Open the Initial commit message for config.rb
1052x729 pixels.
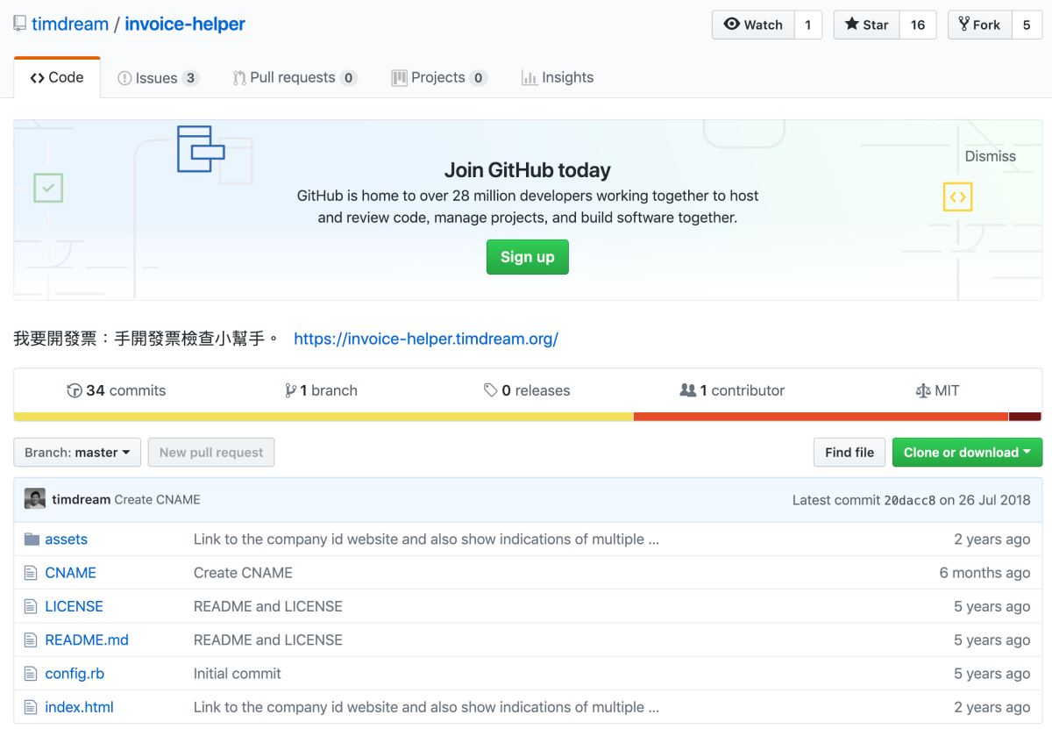238,674
